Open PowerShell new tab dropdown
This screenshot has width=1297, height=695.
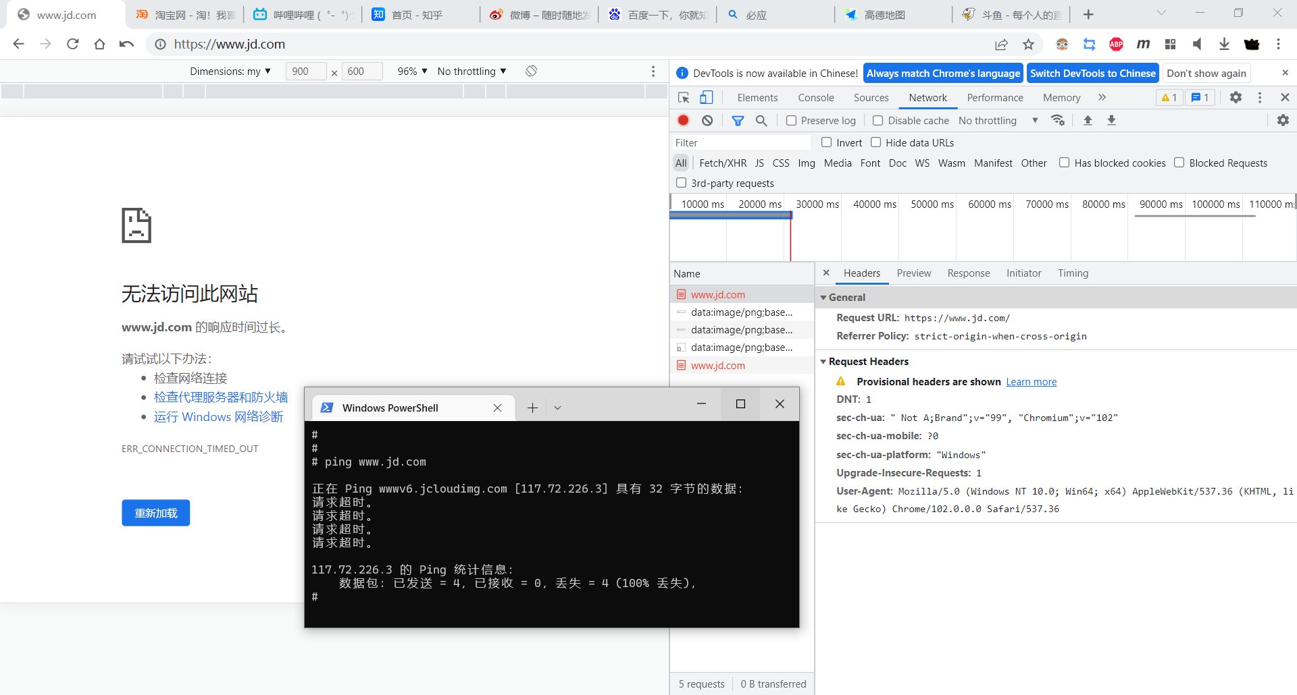557,408
